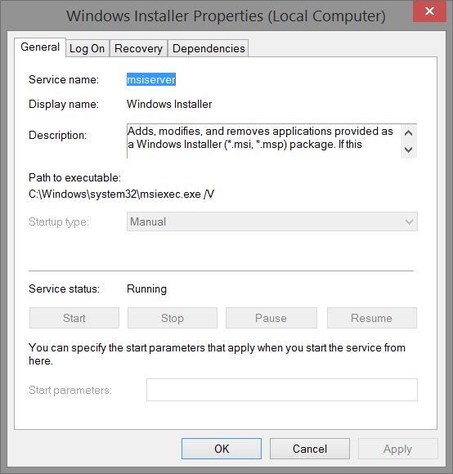Select the msiserver service name text
Screen dimensions: 453x474
click(151, 79)
